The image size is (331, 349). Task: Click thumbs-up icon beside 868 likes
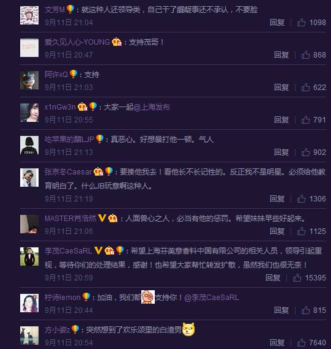(x=305, y=54)
